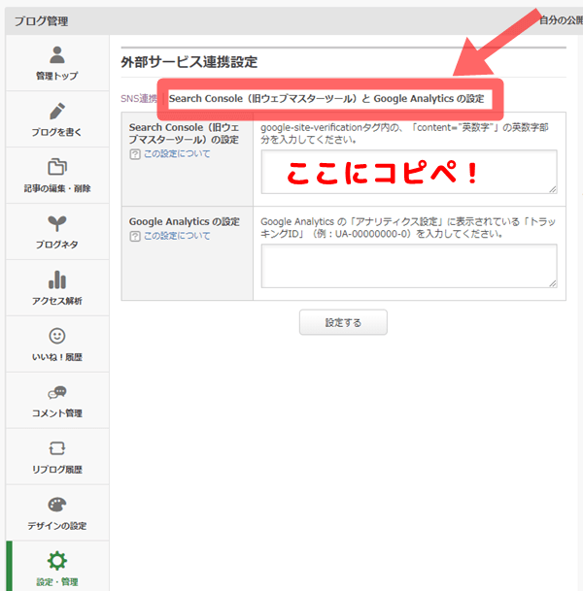Click the アクセス解析 label
Screen dimensions: 583x591
pyautogui.click(x=57, y=301)
